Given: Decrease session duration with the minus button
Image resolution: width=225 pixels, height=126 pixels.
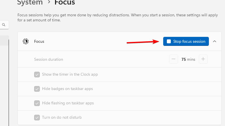Looking at the screenshot, I should point(173,59).
